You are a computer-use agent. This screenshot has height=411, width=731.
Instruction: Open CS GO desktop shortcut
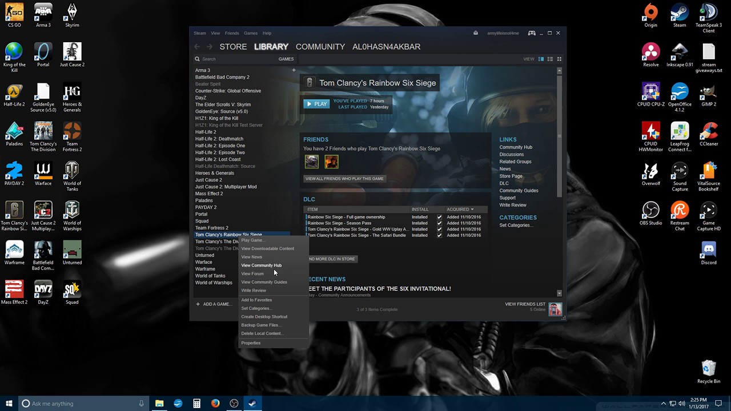[x=14, y=15]
